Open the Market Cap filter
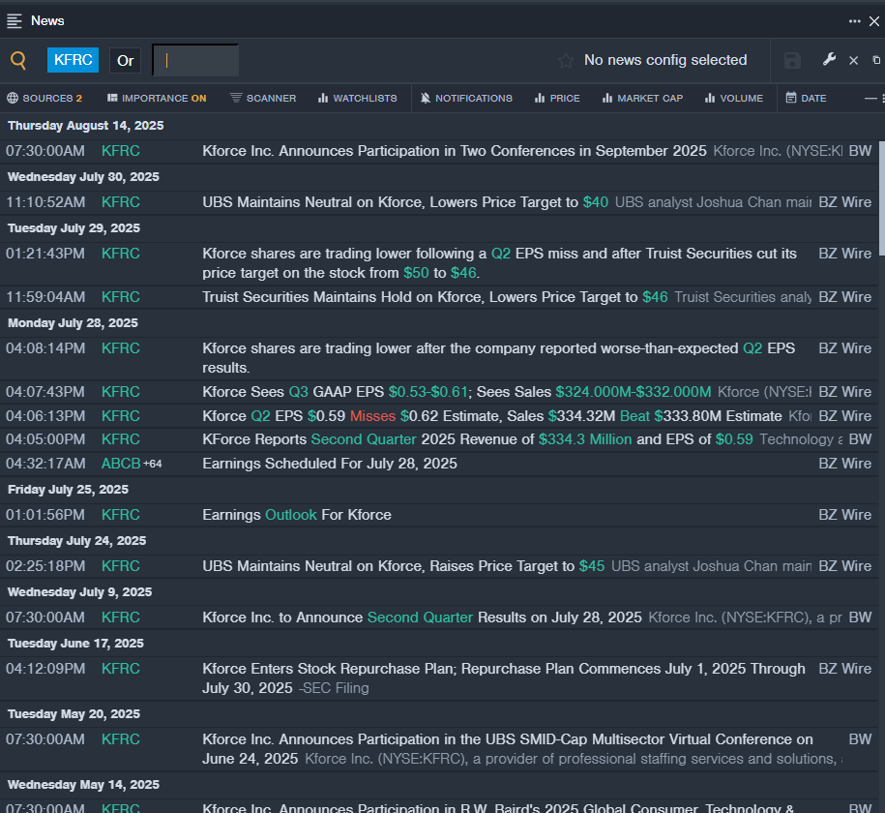The width and height of the screenshot is (885, 813). tap(641, 98)
